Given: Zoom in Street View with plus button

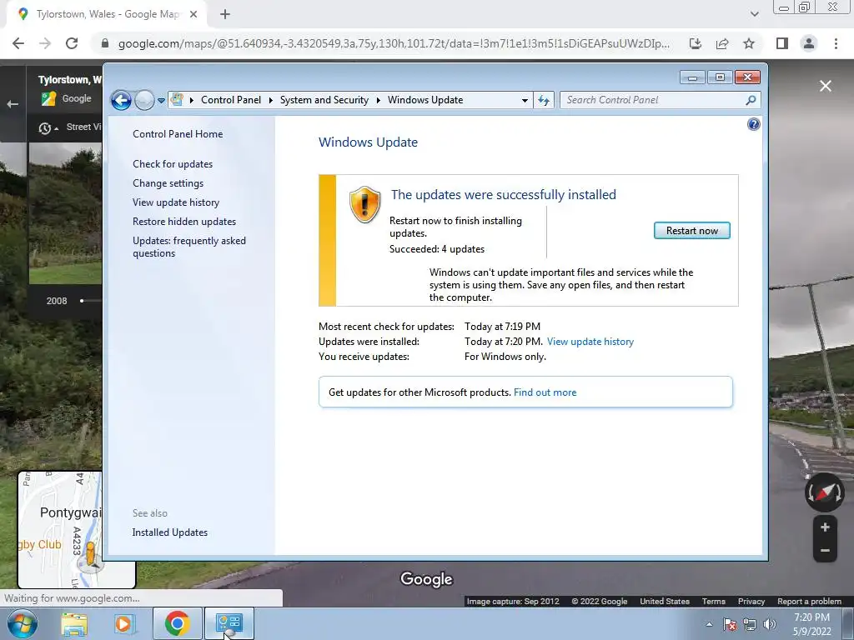Looking at the screenshot, I should pos(825,527).
